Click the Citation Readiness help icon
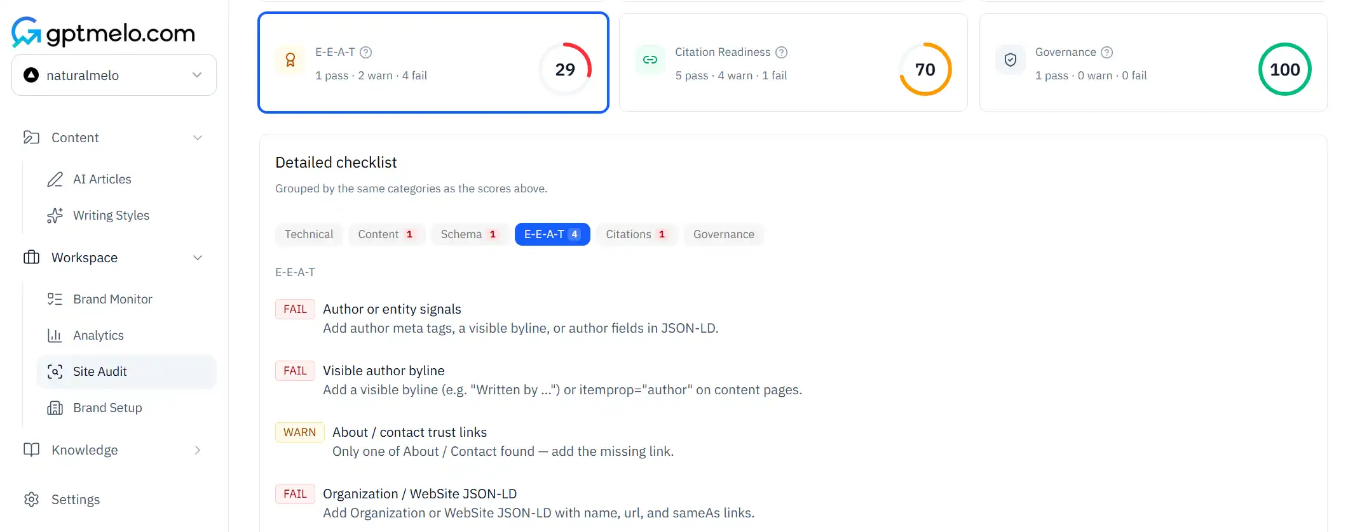 coord(782,52)
